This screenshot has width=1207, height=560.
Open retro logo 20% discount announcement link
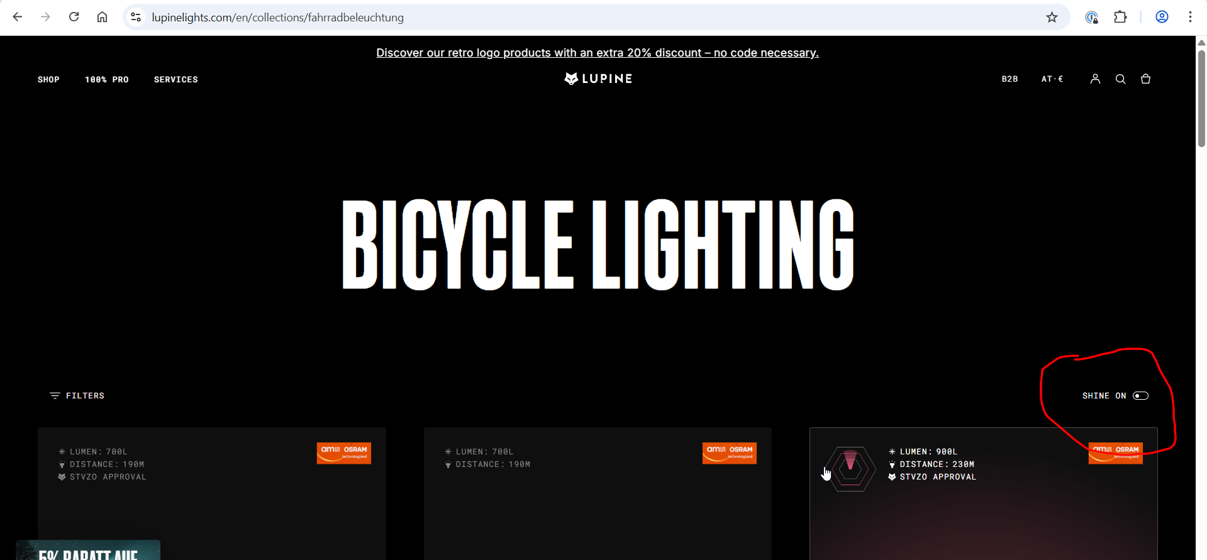(598, 53)
